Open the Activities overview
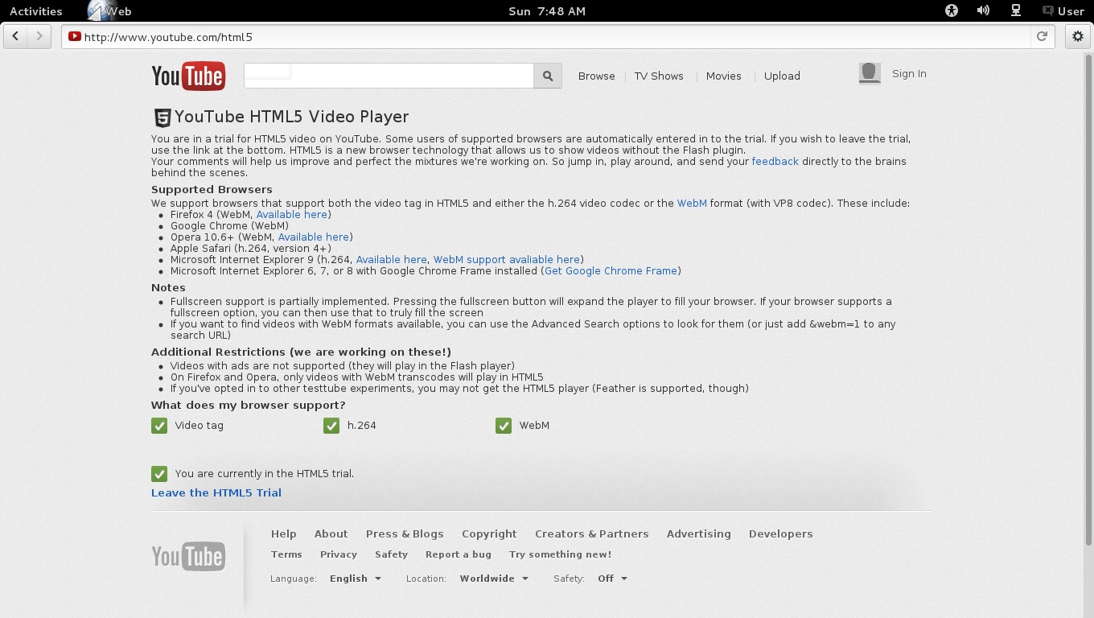 pos(35,10)
